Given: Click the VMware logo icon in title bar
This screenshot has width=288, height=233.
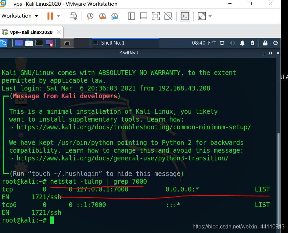Looking at the screenshot, I should tap(3, 3).
